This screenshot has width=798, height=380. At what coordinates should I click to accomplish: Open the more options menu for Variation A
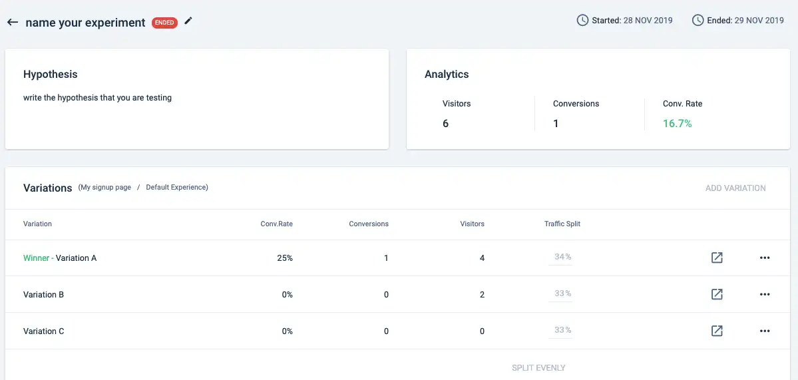coord(765,258)
